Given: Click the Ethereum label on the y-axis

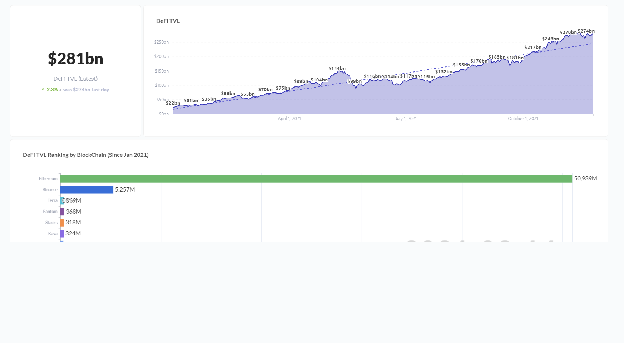Looking at the screenshot, I should pos(48,178).
